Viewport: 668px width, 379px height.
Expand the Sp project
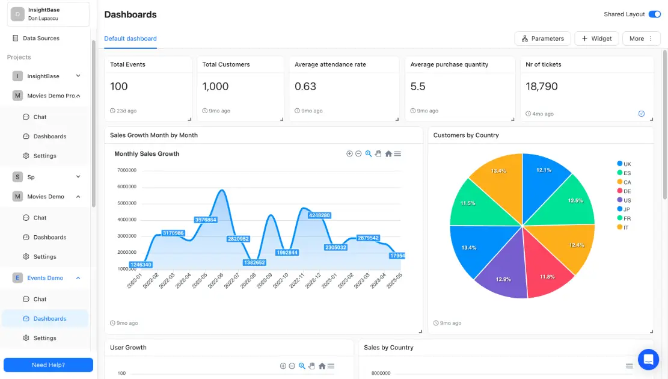(x=78, y=176)
